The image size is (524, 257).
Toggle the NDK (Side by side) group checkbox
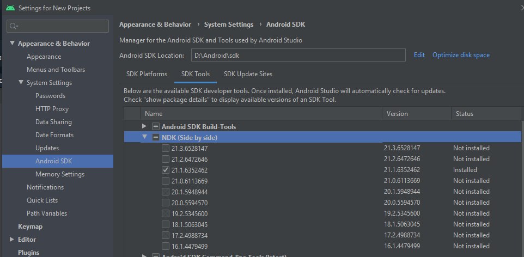155,137
